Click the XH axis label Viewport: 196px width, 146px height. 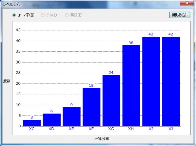coord(131,129)
